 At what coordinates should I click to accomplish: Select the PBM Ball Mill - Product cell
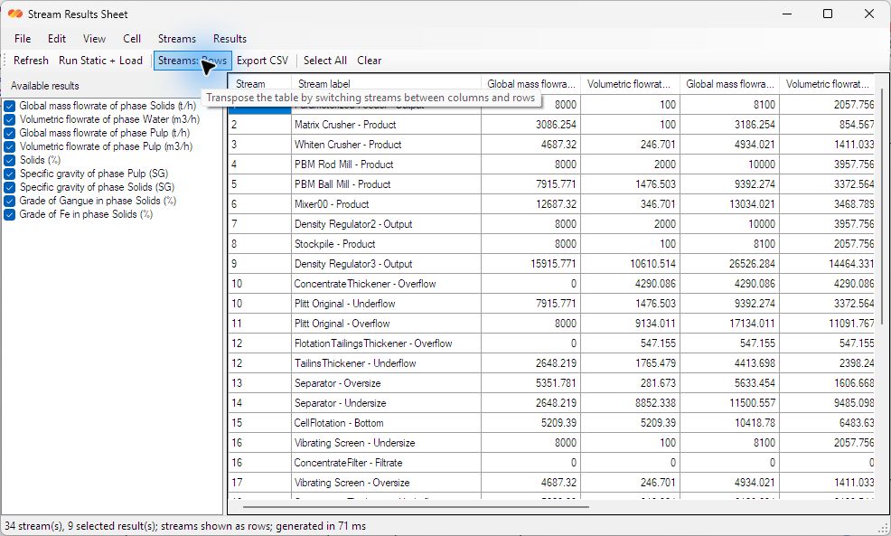pyautogui.click(x=386, y=184)
